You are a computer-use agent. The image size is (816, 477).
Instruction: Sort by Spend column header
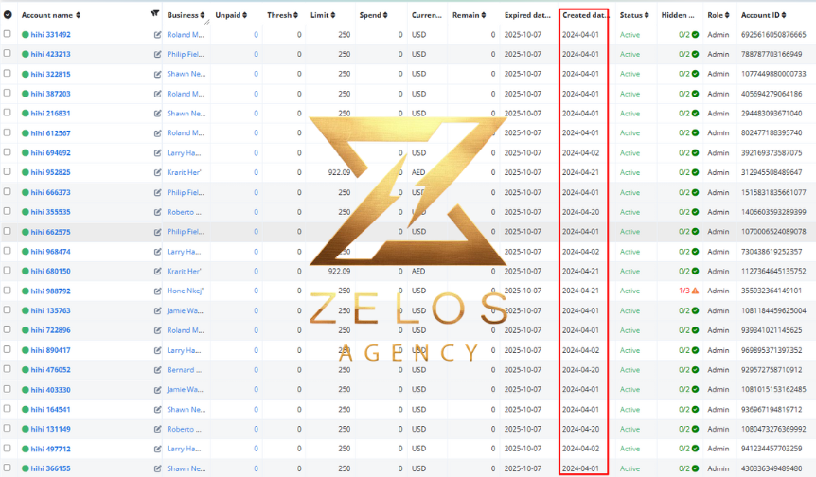pos(373,15)
